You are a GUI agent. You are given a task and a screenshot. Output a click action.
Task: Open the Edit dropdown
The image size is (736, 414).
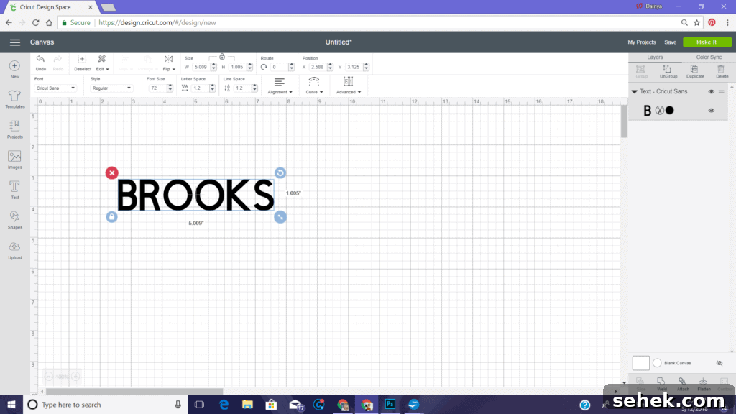coord(102,63)
